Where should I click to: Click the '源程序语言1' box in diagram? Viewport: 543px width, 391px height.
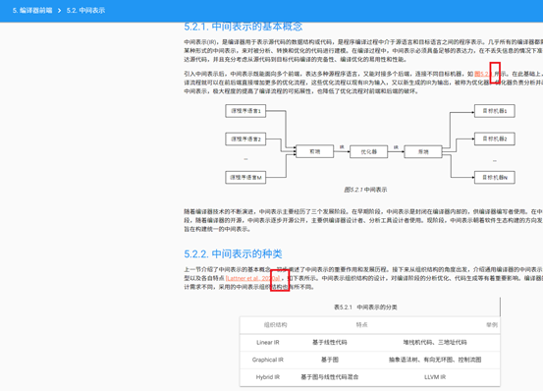point(245,111)
